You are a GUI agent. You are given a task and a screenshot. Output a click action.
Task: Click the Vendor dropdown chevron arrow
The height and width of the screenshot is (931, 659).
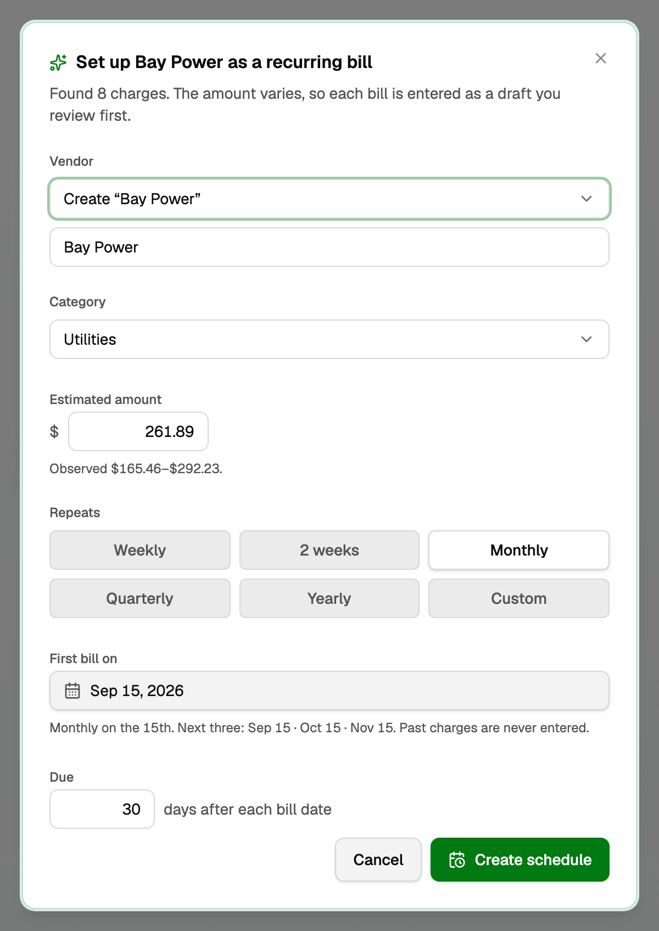tap(587, 199)
